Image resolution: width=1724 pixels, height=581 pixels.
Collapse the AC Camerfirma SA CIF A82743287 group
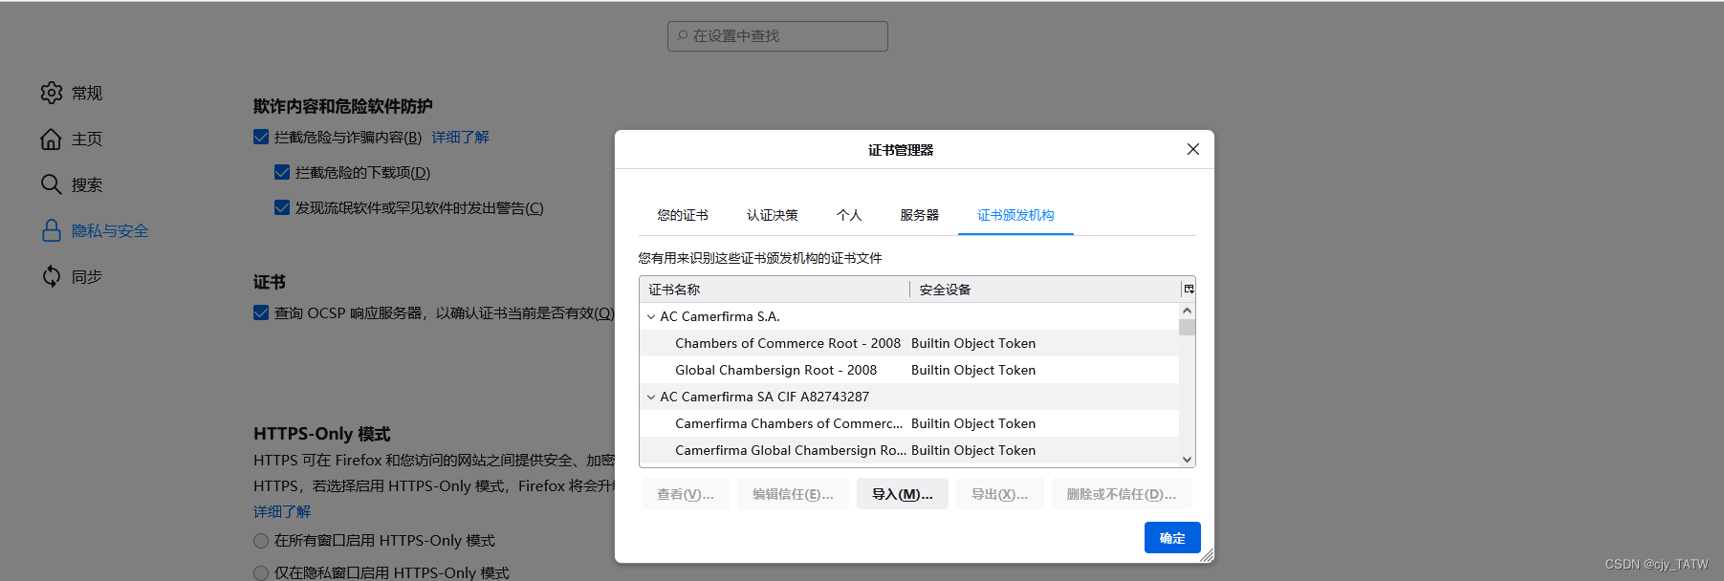[x=651, y=397]
